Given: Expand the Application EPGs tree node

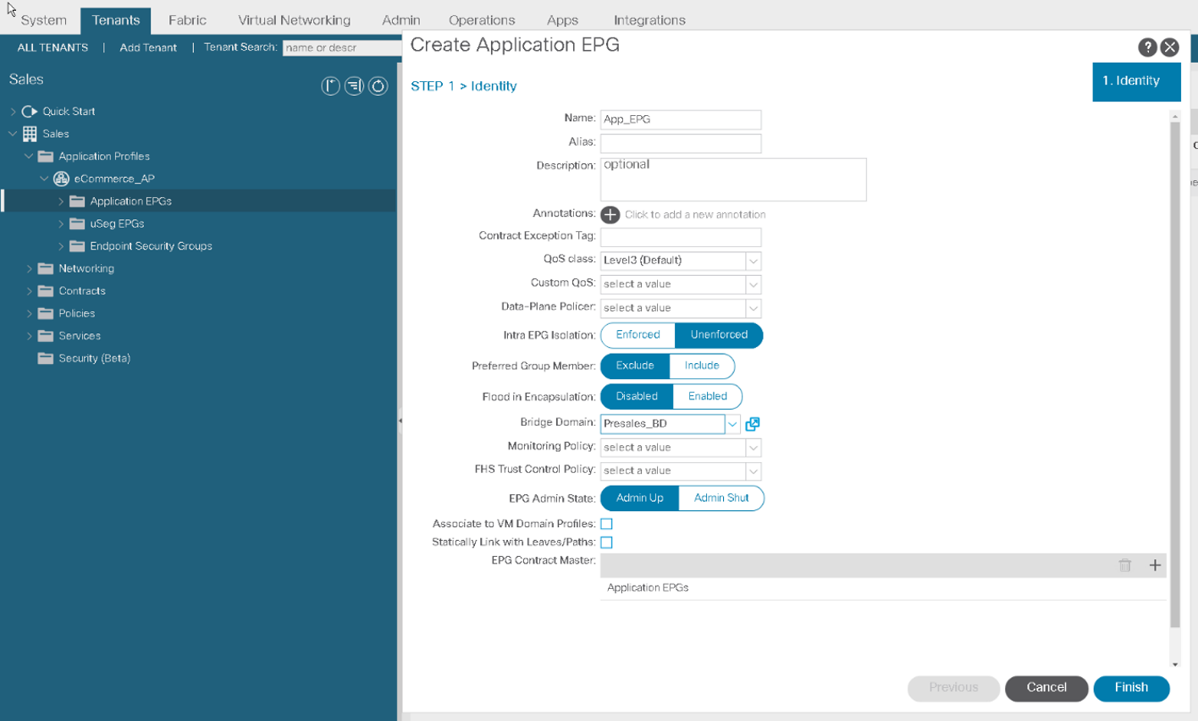Looking at the screenshot, I should coord(61,201).
